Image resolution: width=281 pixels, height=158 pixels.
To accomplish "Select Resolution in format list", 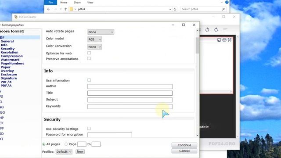I will click(9, 52).
